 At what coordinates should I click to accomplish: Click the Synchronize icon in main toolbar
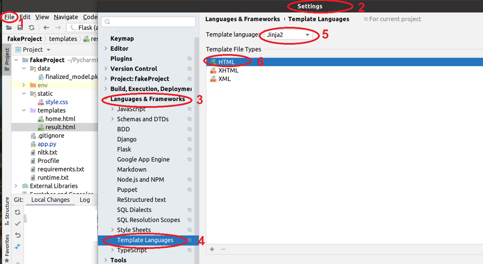(x=32, y=28)
